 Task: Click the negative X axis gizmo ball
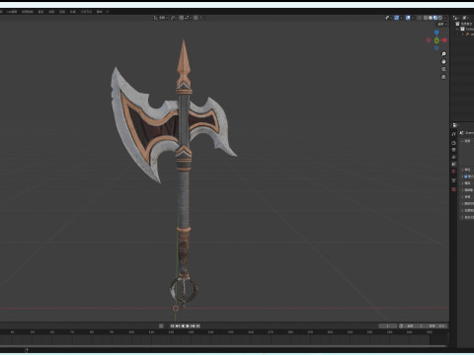pyautogui.click(x=429, y=40)
